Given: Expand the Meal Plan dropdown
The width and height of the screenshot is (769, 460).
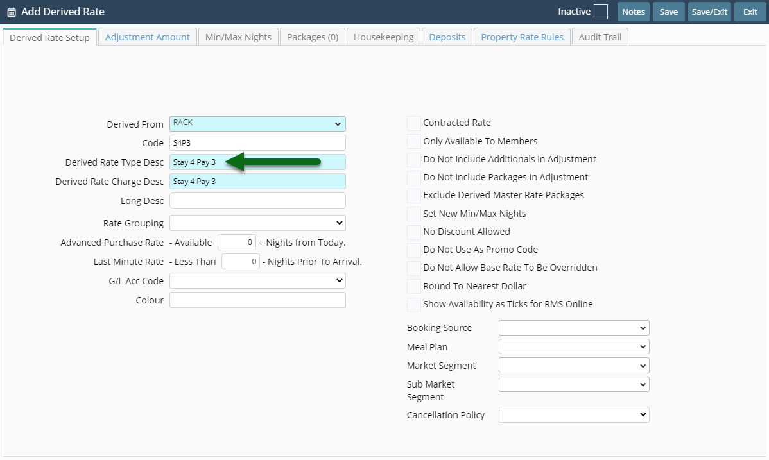Looking at the screenshot, I should coord(574,346).
